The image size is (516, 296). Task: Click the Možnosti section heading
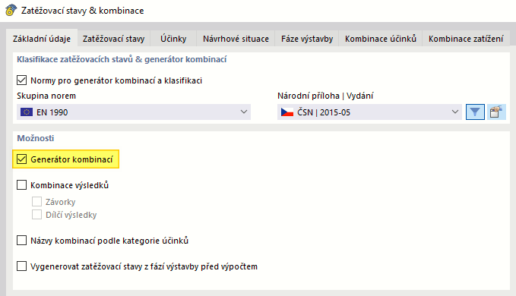pos(36,138)
